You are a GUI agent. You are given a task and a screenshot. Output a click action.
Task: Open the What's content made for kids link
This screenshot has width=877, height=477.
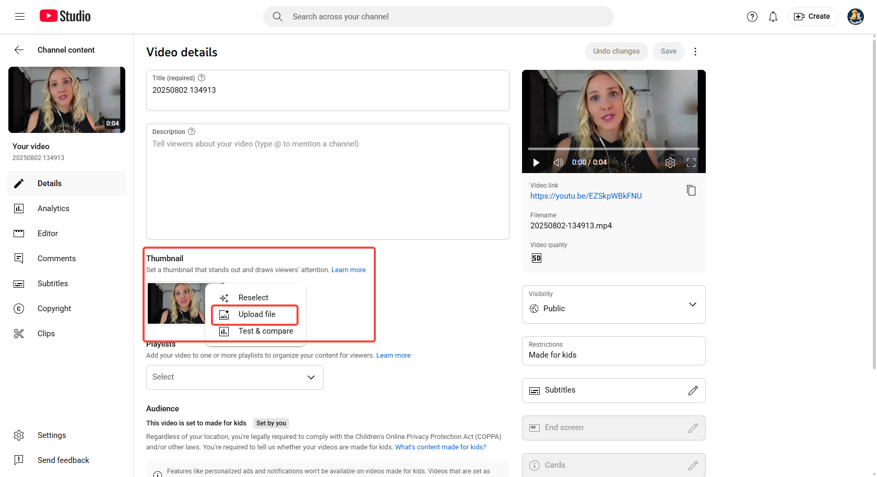coord(440,447)
